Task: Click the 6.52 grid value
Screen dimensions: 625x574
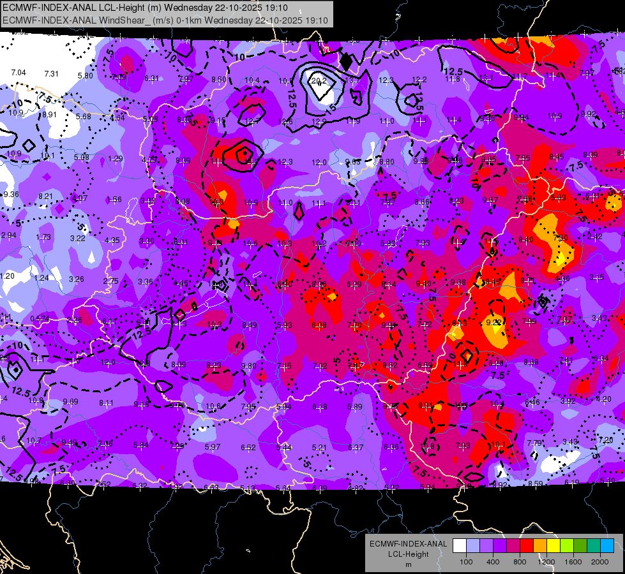Action: click(x=248, y=448)
